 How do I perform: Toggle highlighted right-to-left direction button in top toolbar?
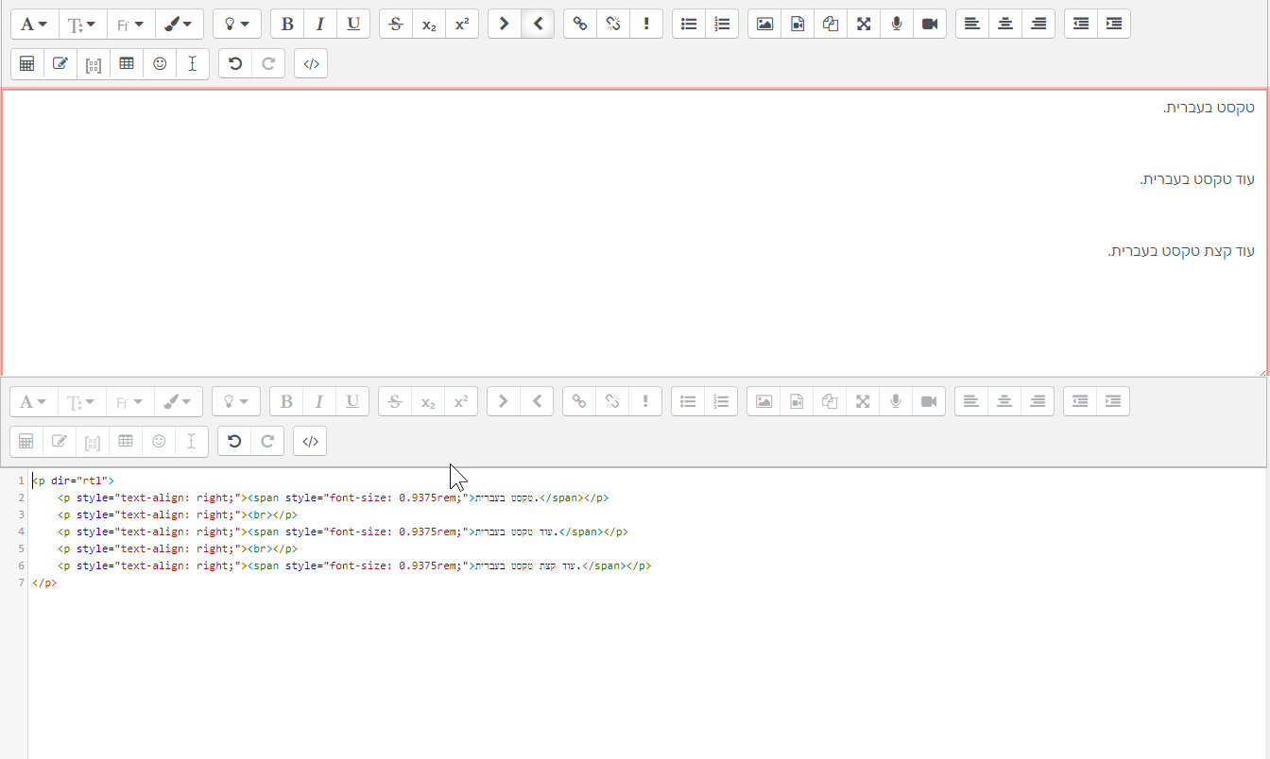pyautogui.click(x=538, y=24)
